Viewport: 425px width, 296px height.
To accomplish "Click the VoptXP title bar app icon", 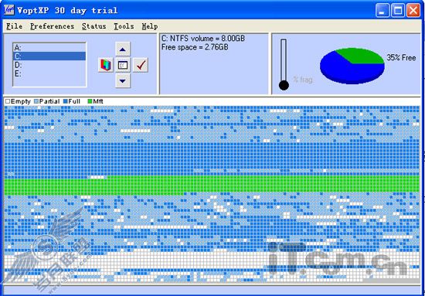I will click(x=9, y=10).
